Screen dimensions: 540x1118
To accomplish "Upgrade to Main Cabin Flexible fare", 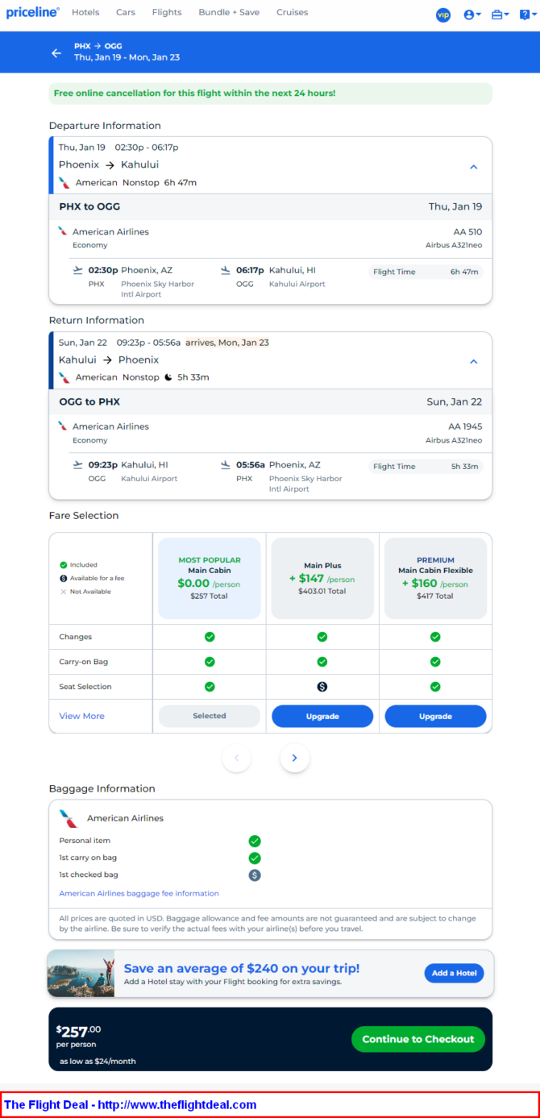I will point(435,716).
